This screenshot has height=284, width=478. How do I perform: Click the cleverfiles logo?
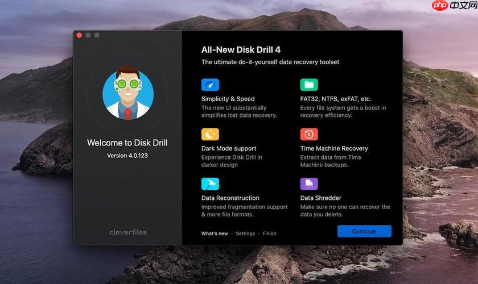[127, 232]
